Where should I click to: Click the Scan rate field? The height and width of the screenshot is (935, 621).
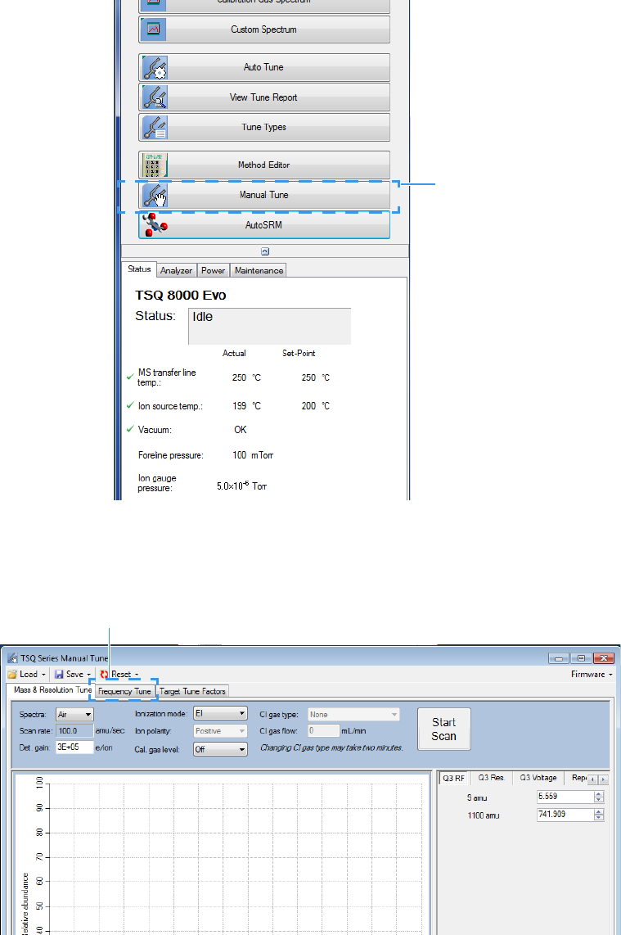(74, 730)
